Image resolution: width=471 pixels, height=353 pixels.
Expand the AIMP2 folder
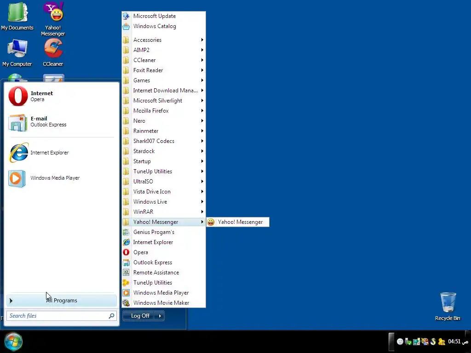[164, 50]
